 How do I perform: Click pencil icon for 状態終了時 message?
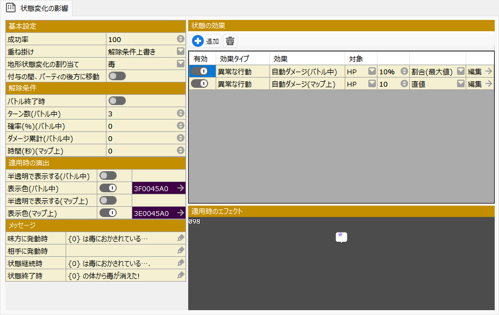tap(181, 275)
